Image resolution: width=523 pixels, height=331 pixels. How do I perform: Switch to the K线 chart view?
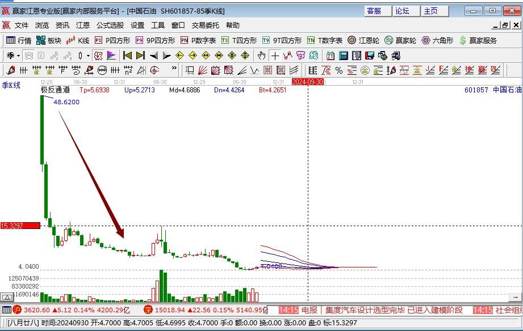tap(78, 40)
